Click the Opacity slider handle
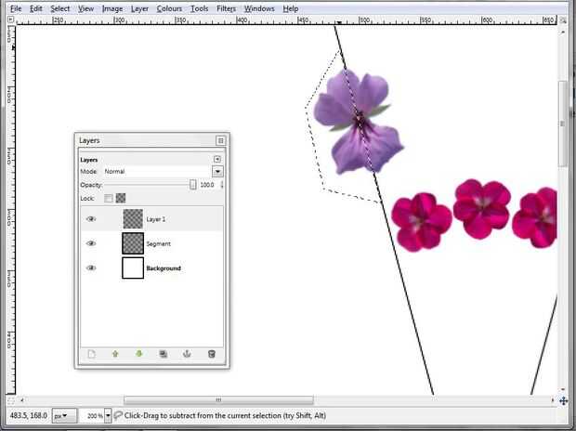Viewport: 576px width, 431px height. tap(193, 185)
